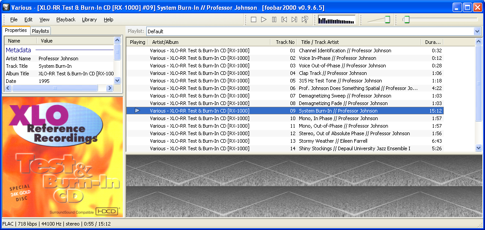485x230 pixels.
Task: Select track 14 Shiny Stockings
Action: 285,148
